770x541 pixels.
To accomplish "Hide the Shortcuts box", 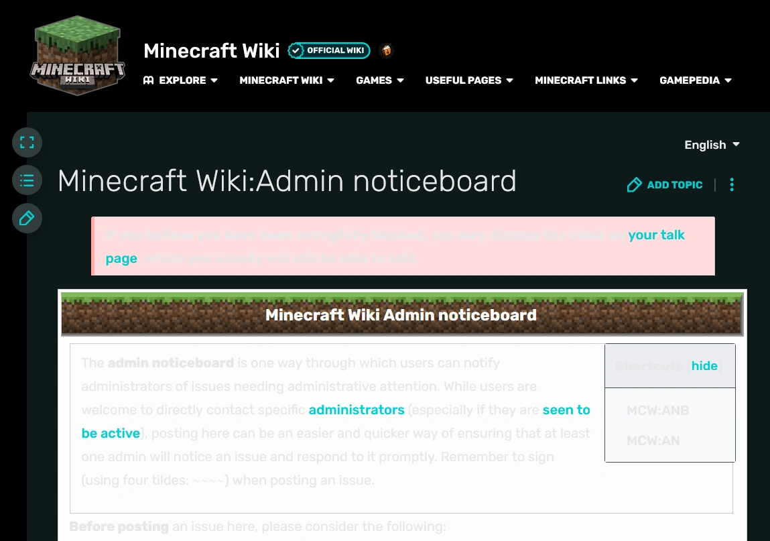I will (704, 365).
